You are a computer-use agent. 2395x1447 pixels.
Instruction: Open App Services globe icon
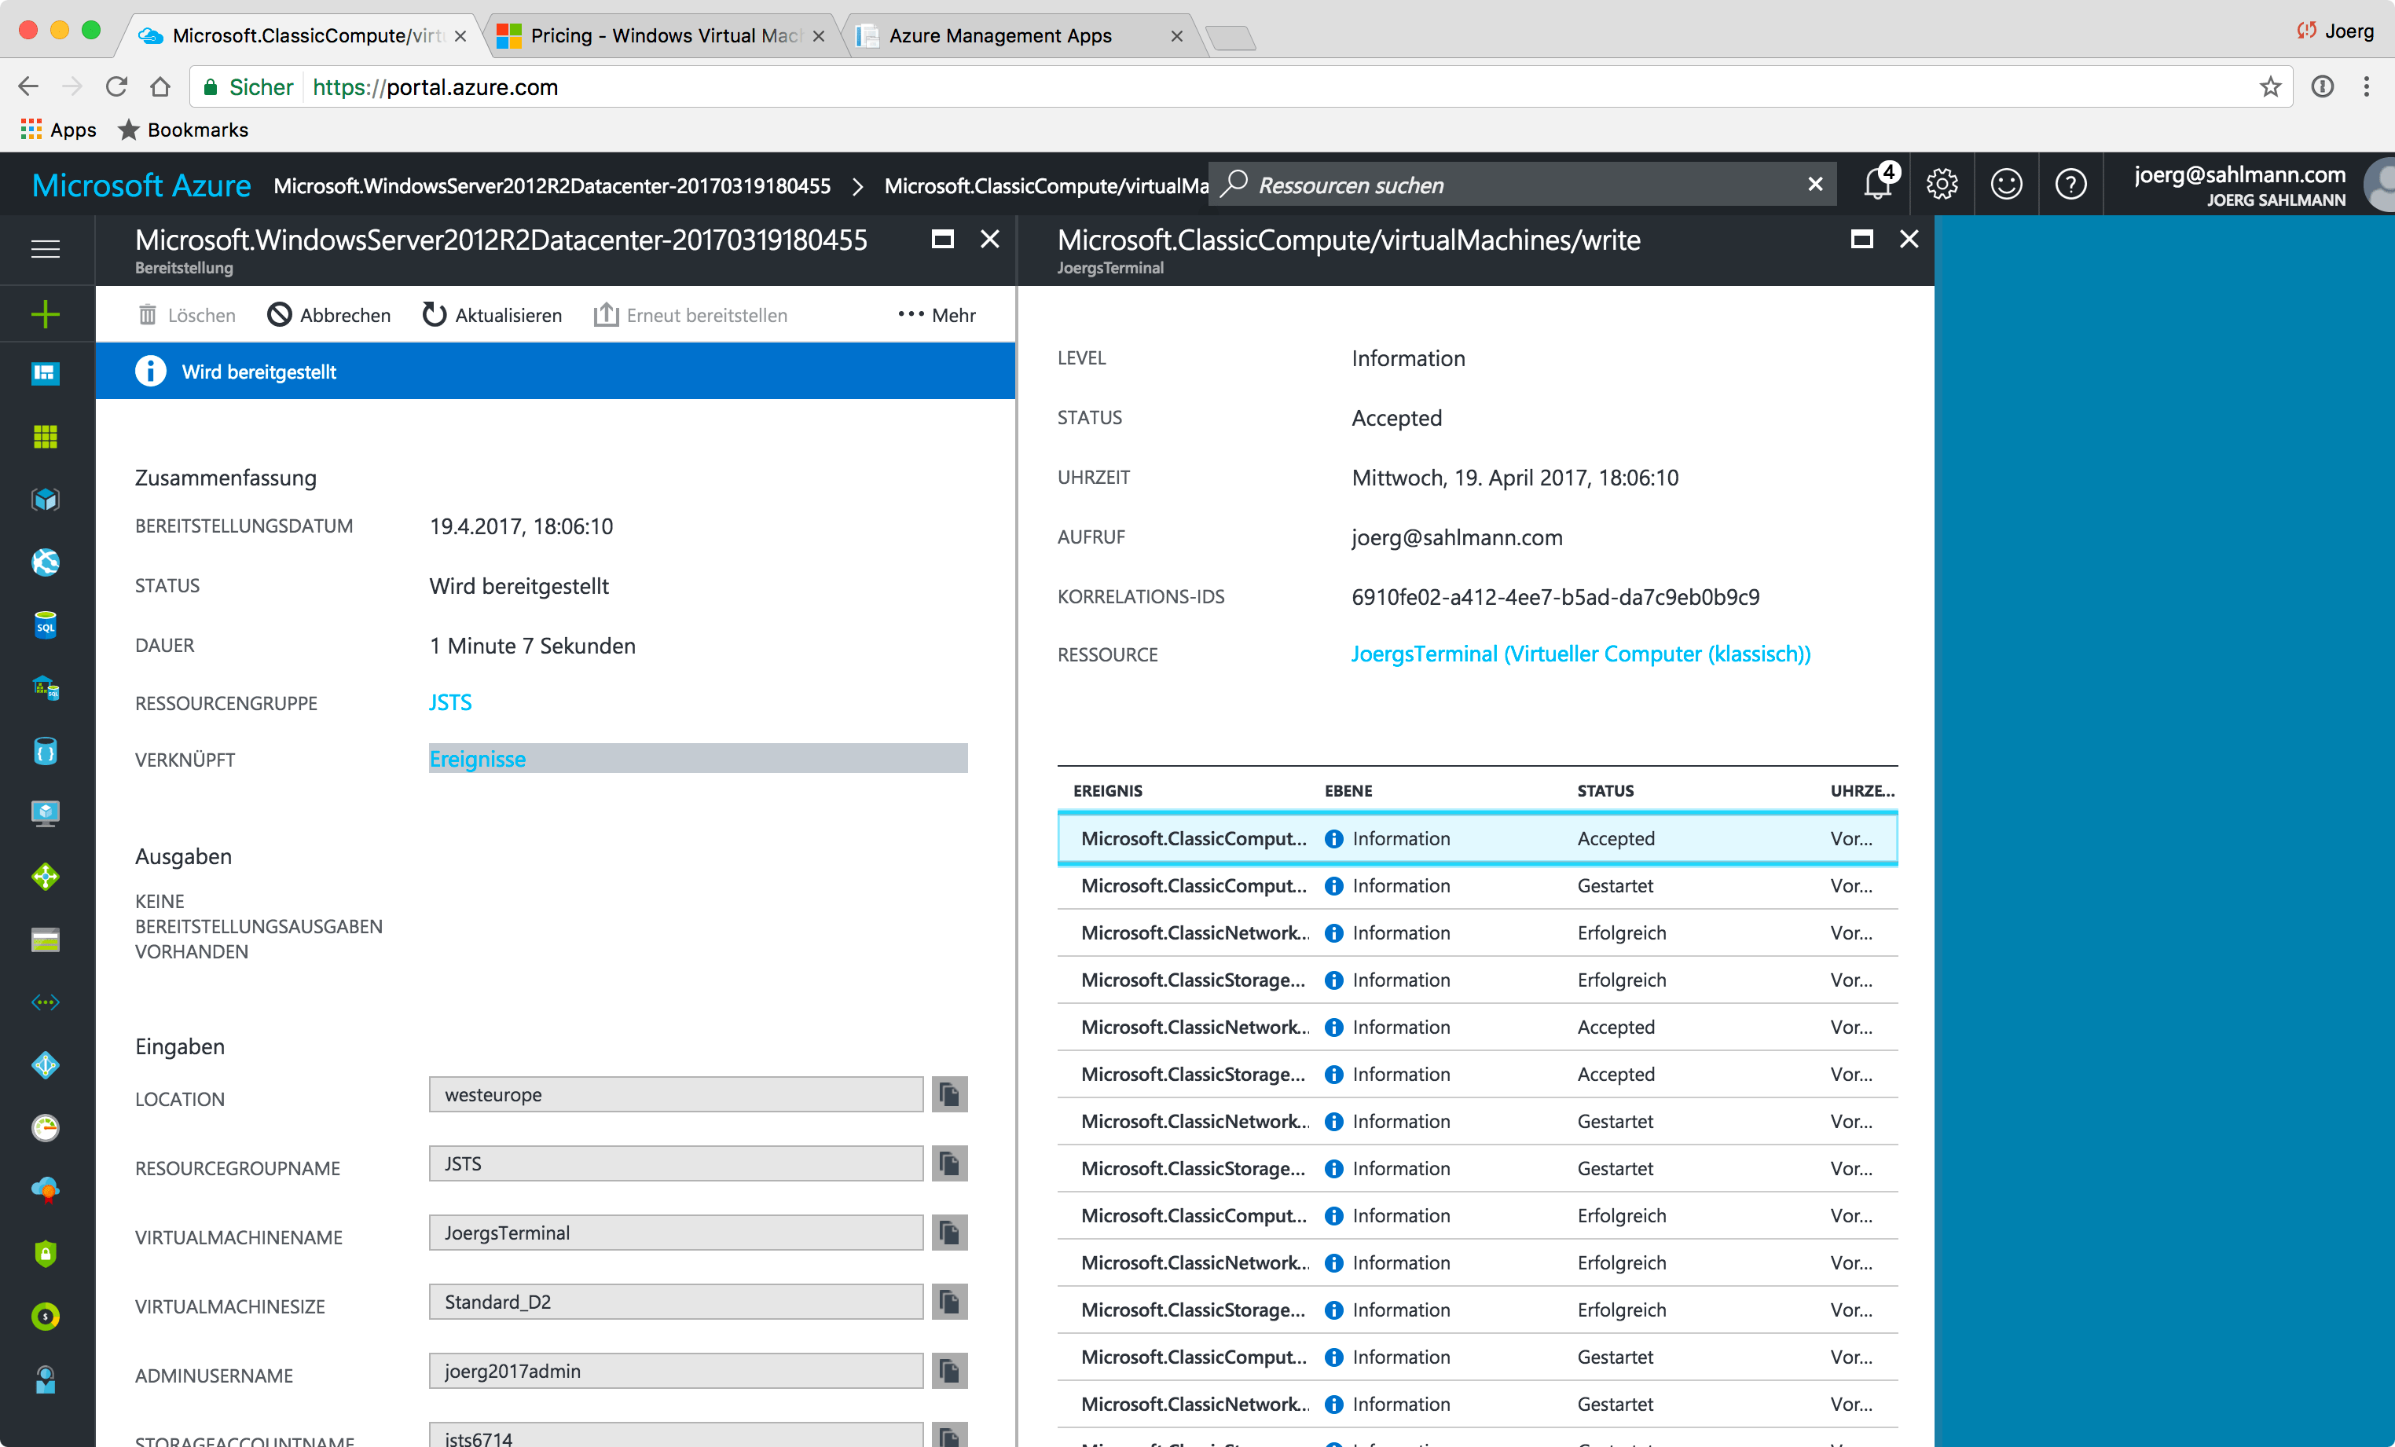pos(46,562)
